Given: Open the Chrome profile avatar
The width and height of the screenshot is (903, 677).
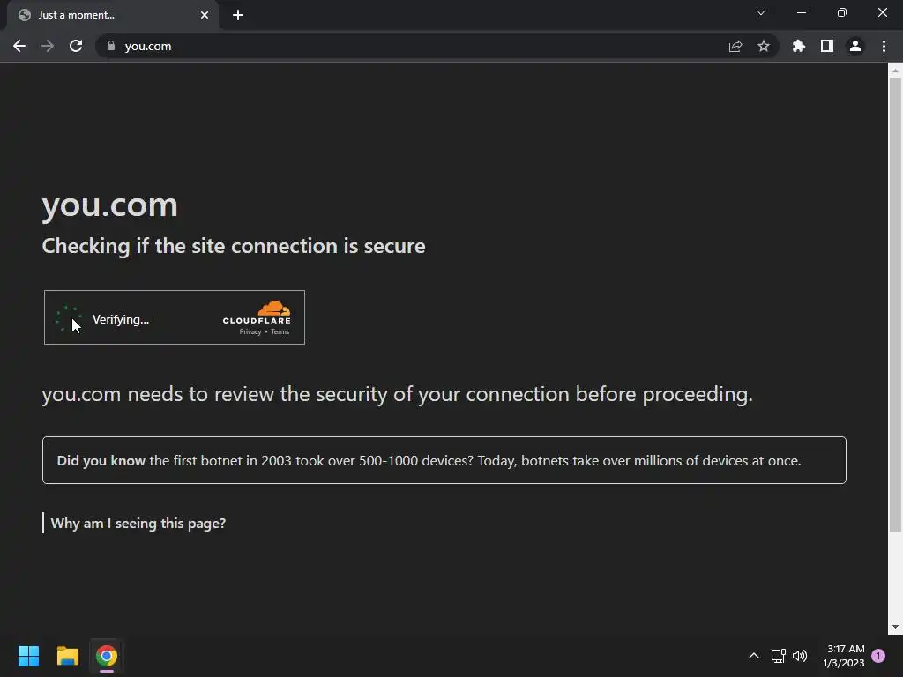Looking at the screenshot, I should click(x=855, y=46).
